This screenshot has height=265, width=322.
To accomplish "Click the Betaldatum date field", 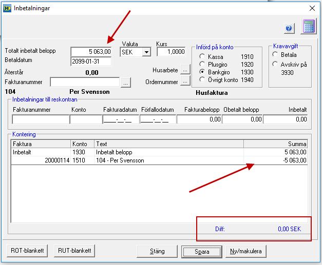I will [91, 62].
